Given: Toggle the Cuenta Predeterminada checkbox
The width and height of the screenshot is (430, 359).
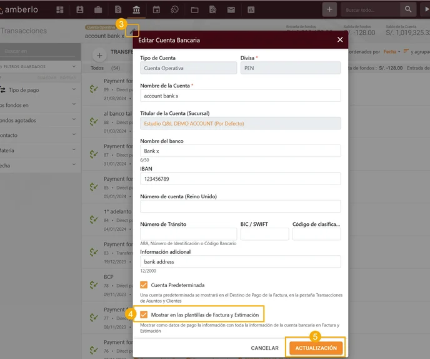Looking at the screenshot, I should (144, 285).
